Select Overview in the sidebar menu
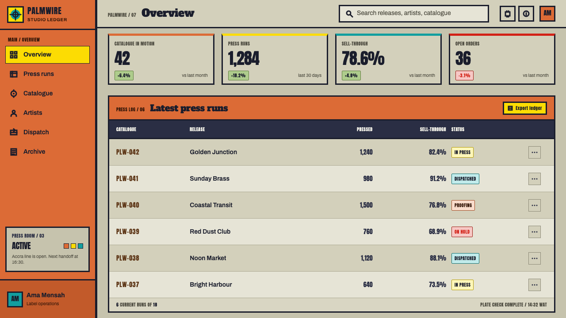Viewport: 566px width, 318px height. point(47,55)
